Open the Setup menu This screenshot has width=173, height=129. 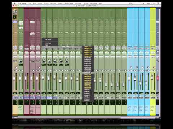(86, 3)
